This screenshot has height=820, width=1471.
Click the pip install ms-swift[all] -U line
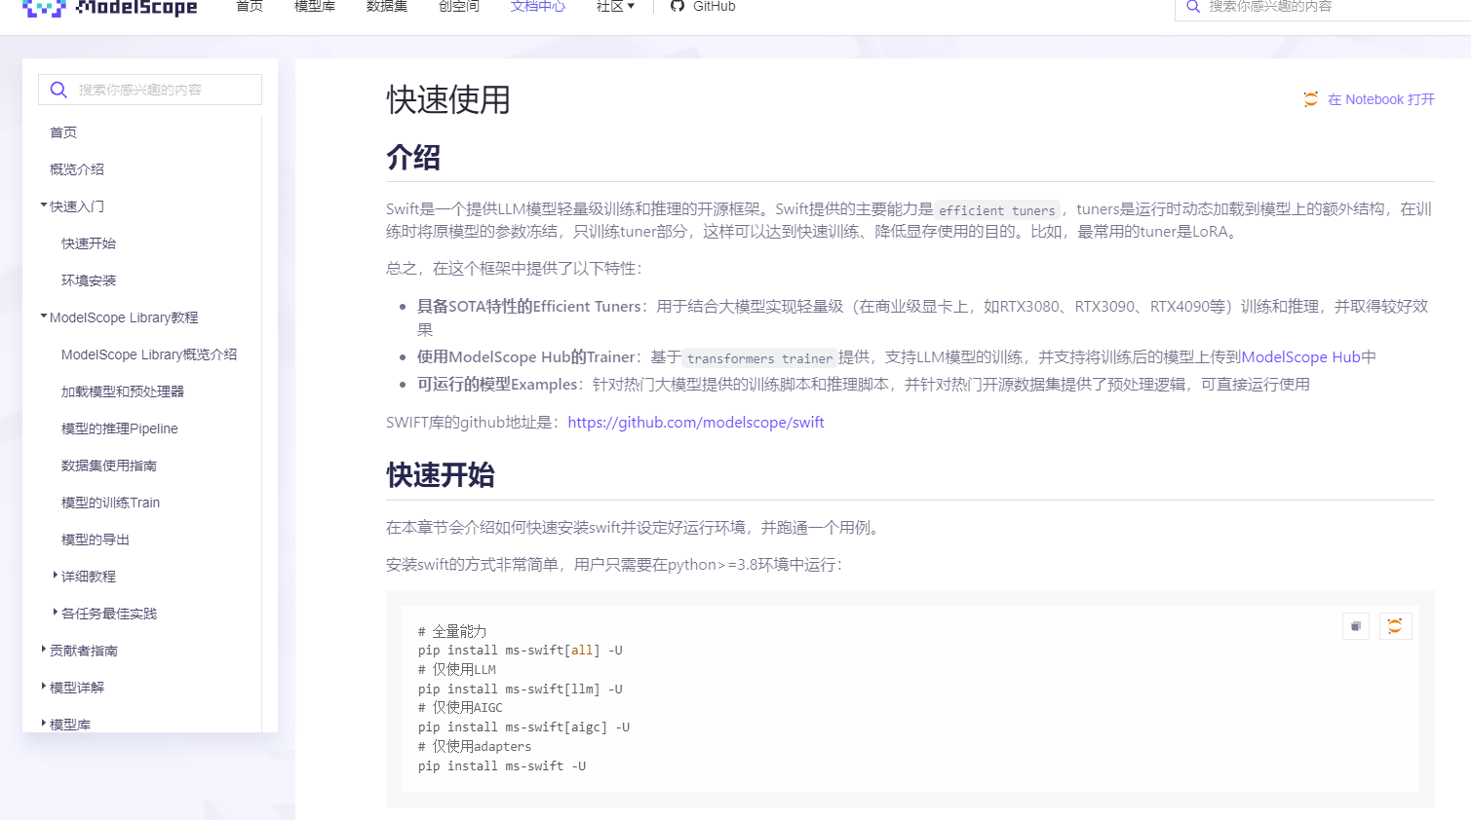tap(521, 651)
